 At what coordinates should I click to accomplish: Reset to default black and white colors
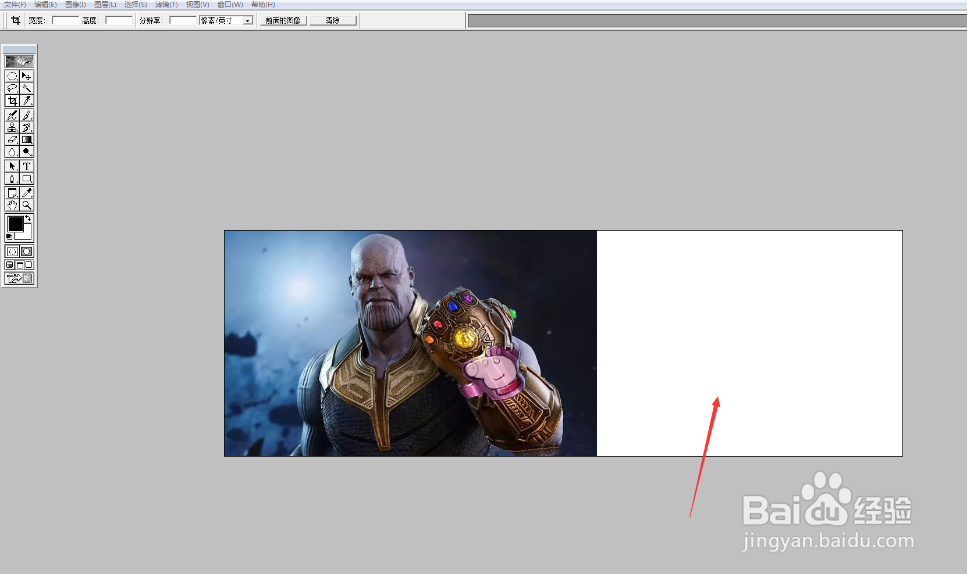tap(9, 237)
